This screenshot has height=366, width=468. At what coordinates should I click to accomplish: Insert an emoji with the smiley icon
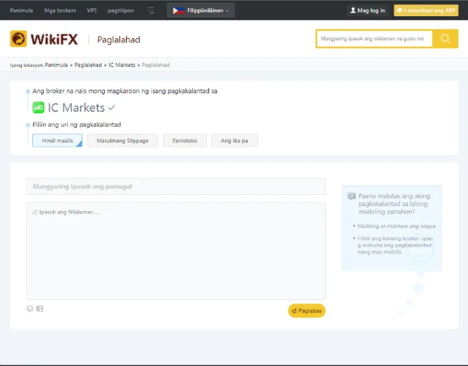pyautogui.click(x=30, y=309)
